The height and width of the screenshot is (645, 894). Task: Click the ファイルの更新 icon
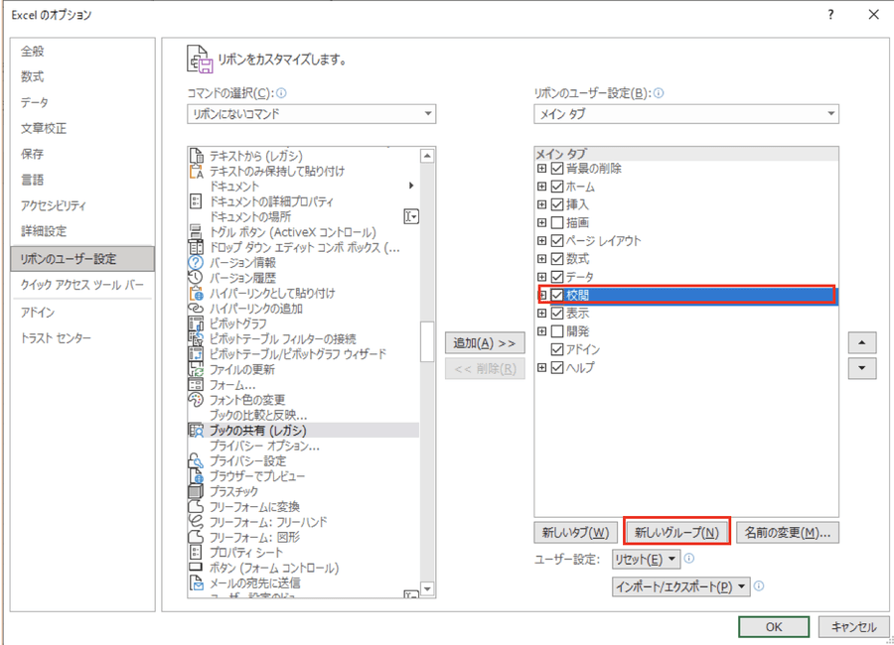pyautogui.click(x=196, y=369)
